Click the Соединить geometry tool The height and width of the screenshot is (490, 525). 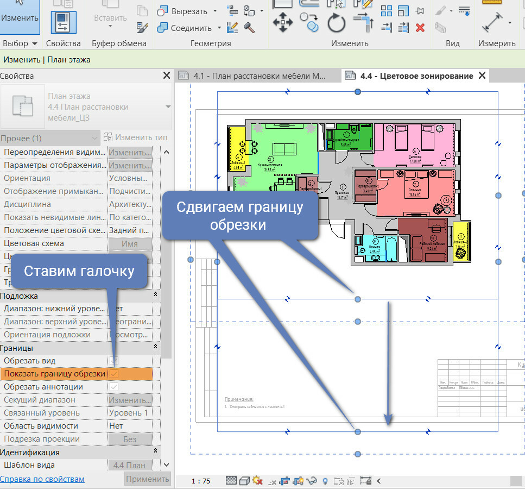pos(185,28)
